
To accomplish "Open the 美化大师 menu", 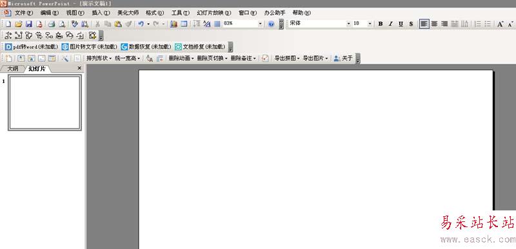I will (128, 13).
